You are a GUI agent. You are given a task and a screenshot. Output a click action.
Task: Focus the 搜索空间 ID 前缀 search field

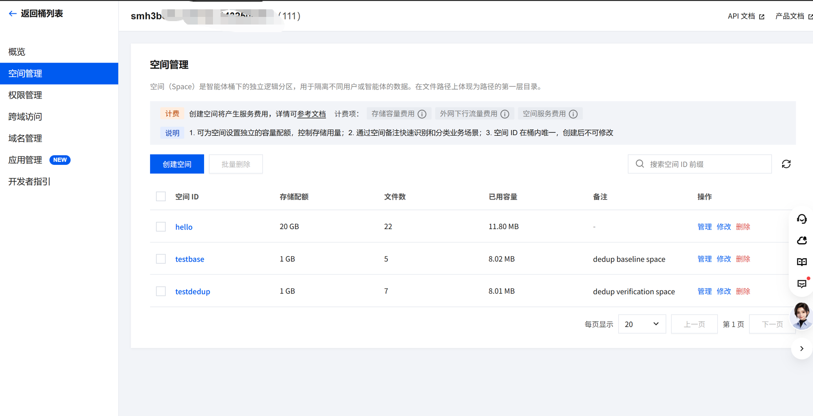click(700, 164)
